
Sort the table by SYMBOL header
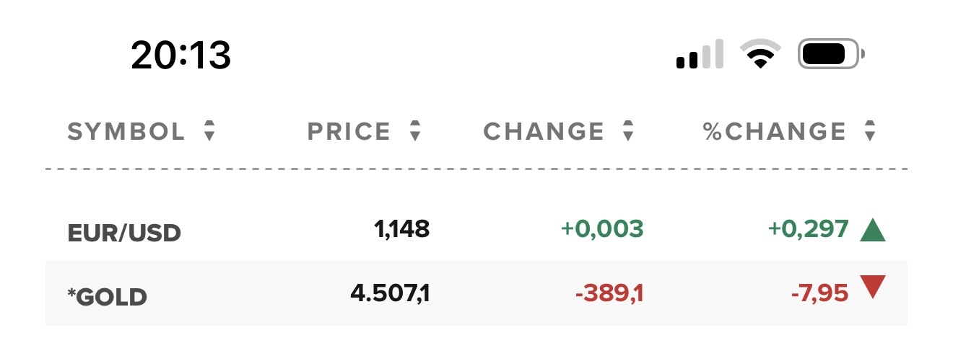126,131
